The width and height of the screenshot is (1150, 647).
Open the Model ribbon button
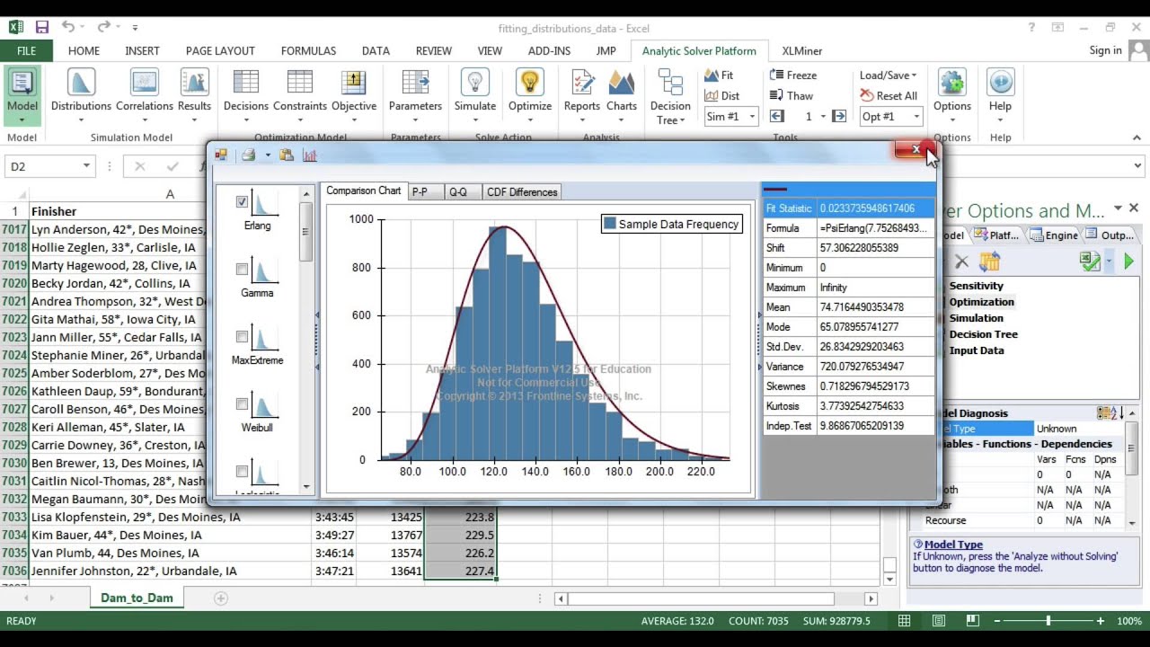[22, 95]
